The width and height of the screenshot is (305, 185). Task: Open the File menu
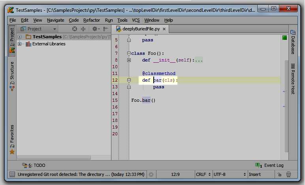13,20
